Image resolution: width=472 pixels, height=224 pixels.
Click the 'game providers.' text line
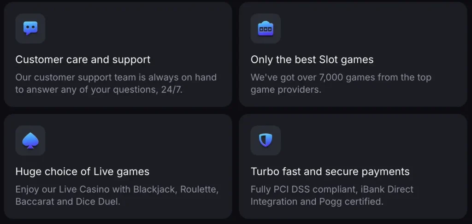click(286, 89)
